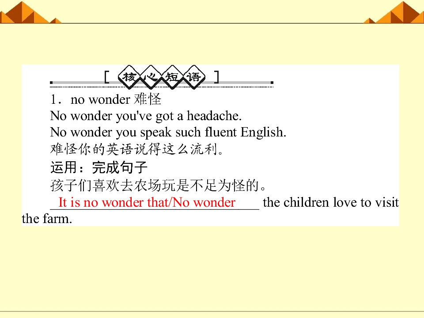This screenshot has height=318, width=424.
Task: Click the '核心短语' diamond title banner
Action: pos(162,77)
